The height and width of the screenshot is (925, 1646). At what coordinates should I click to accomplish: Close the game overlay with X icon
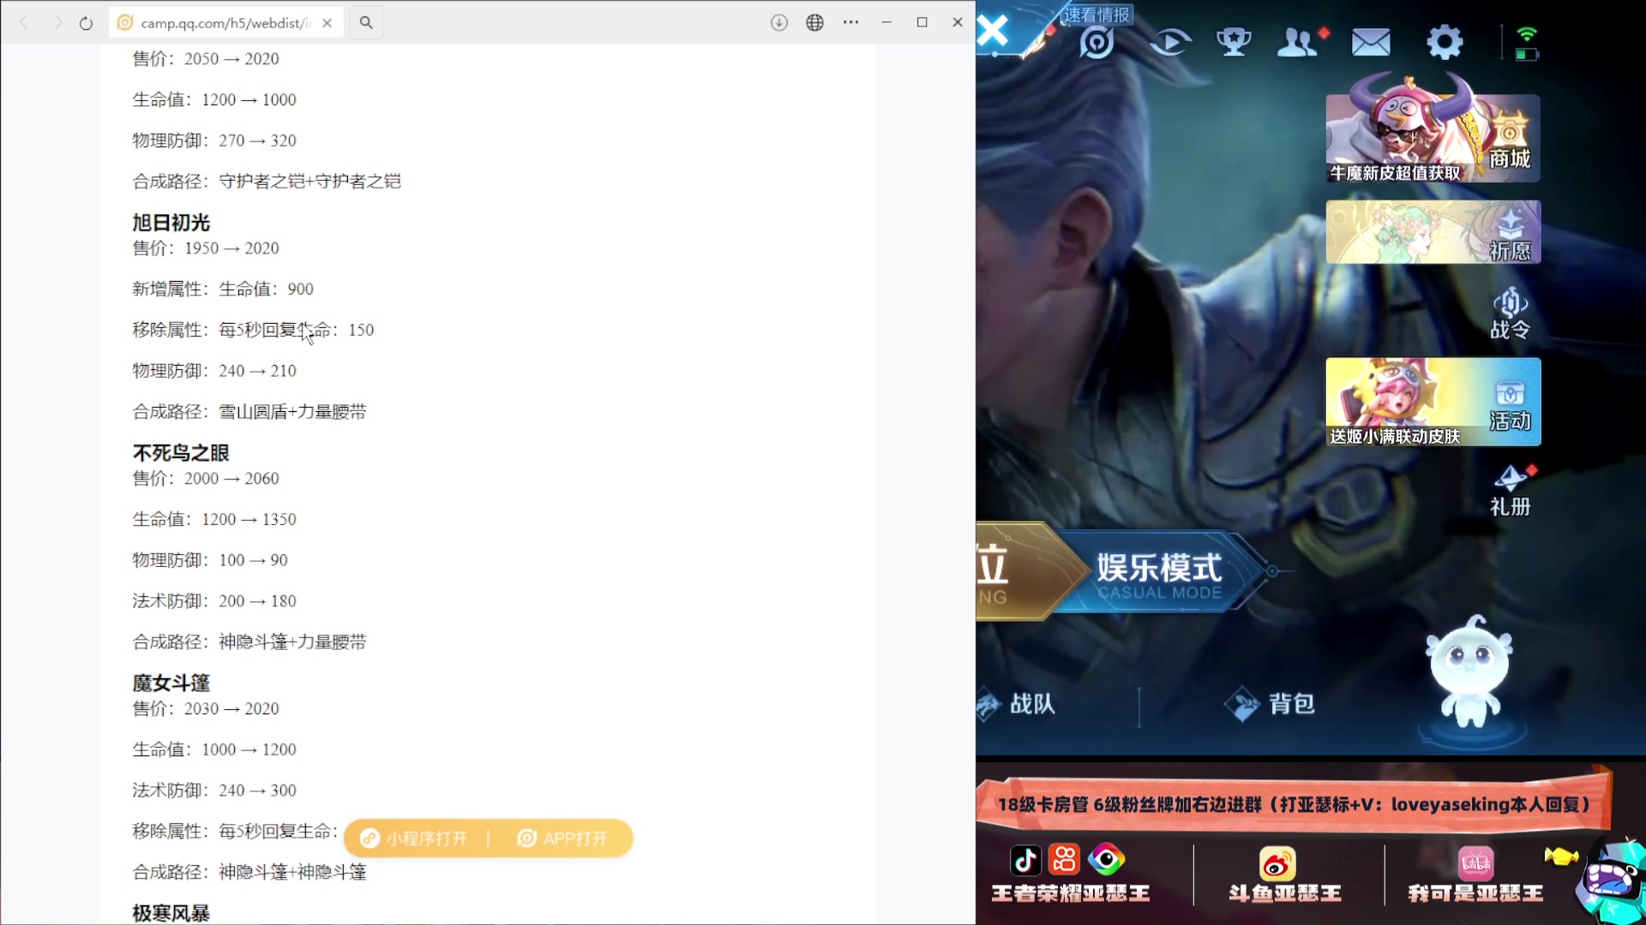pos(994,33)
